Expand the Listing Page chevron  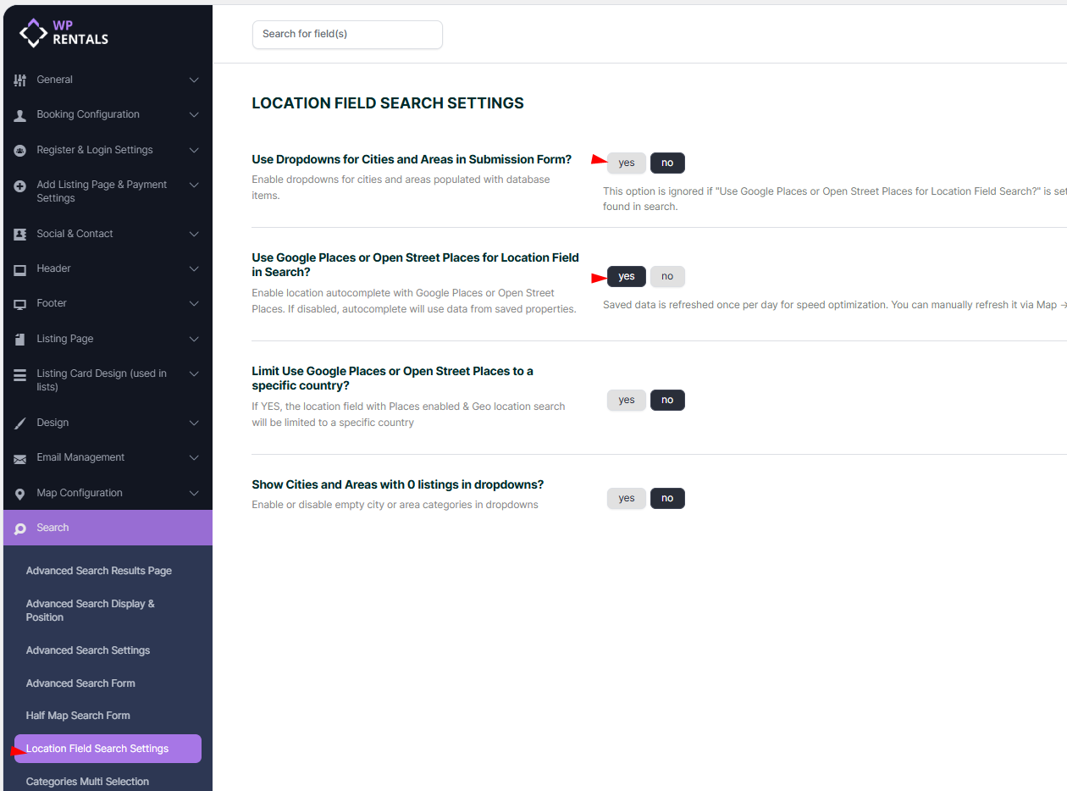point(194,339)
